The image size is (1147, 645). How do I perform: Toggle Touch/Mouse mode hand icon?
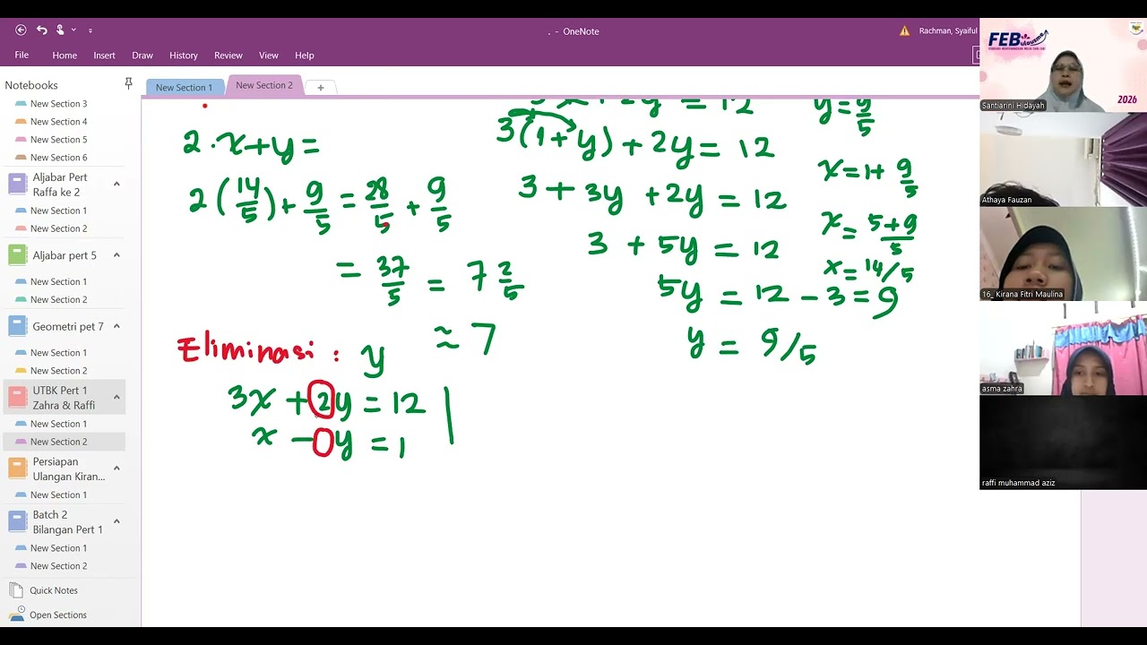click(x=60, y=30)
